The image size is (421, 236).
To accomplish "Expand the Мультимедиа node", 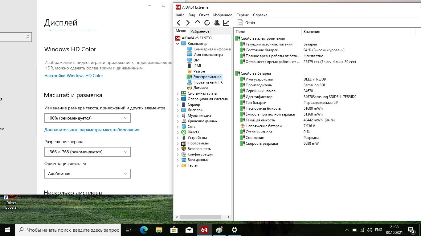I will 178,116.
